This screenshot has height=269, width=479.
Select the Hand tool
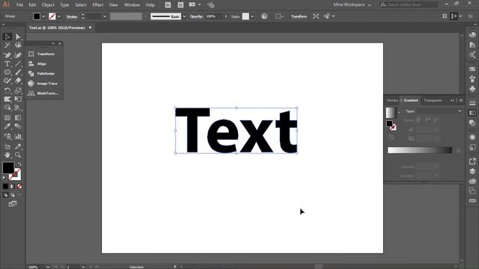point(7,155)
